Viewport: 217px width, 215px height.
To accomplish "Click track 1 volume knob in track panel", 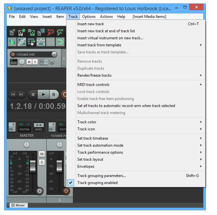I will (54, 54).
